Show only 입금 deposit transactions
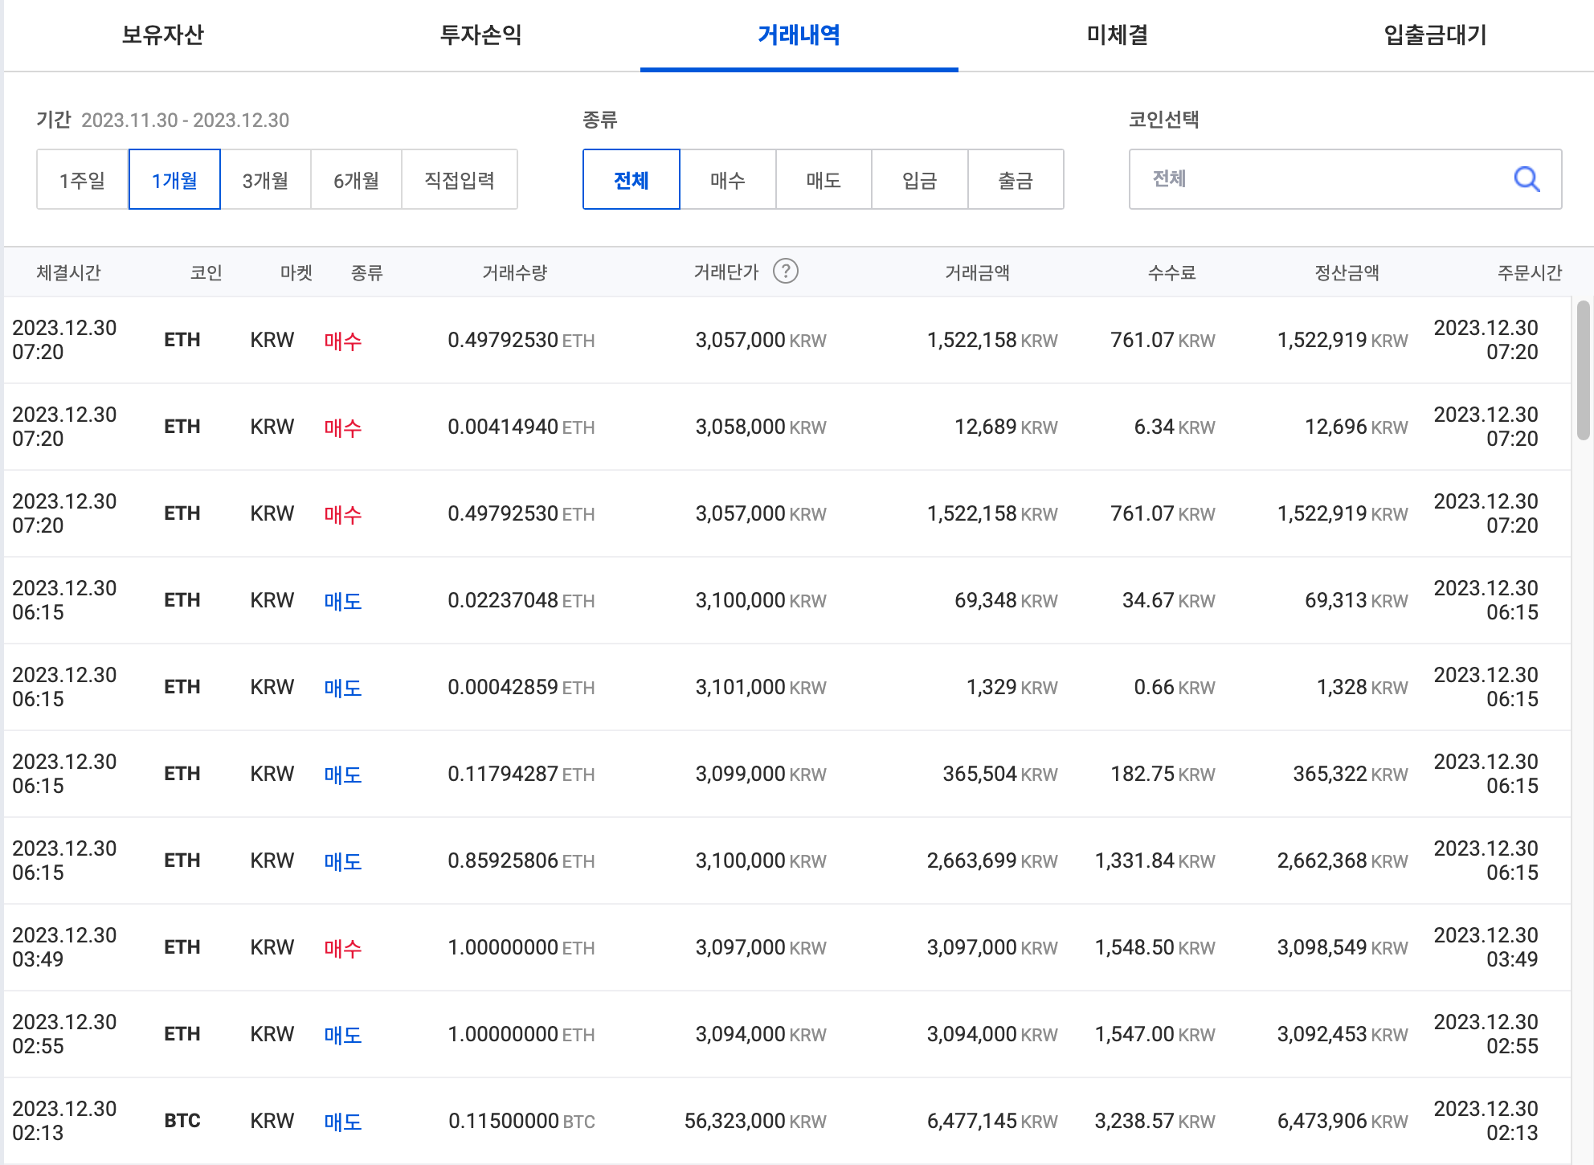The height and width of the screenshot is (1165, 1594). pos(919,180)
